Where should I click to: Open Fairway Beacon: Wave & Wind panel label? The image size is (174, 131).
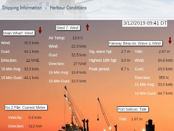[x=135, y=43]
